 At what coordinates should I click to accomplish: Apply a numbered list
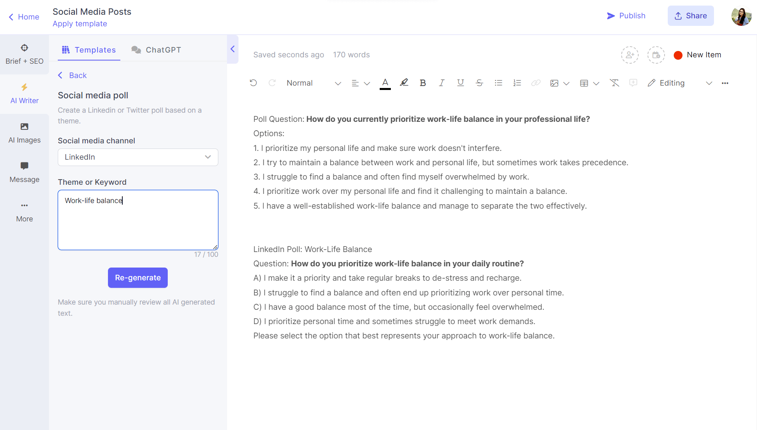pyautogui.click(x=517, y=83)
